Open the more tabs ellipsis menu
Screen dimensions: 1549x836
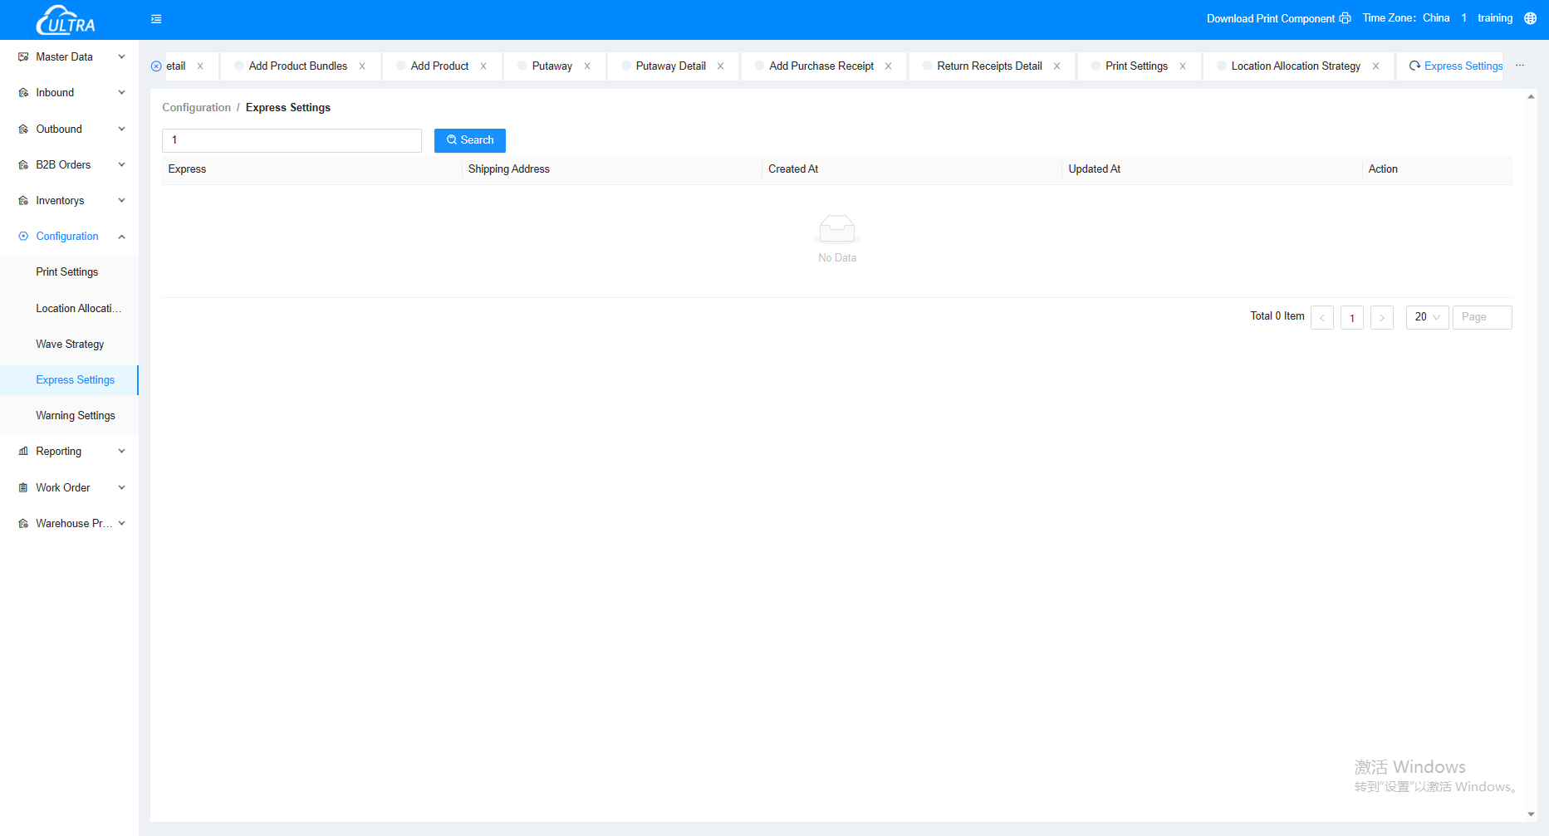[1520, 66]
